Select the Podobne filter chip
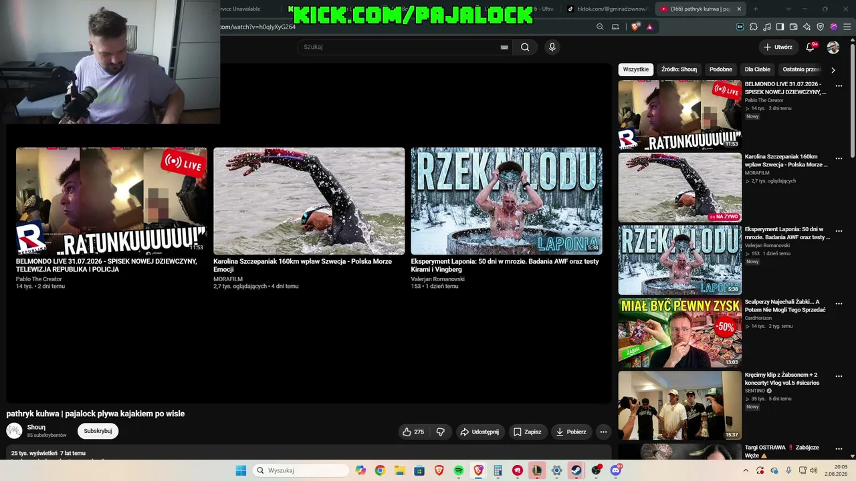This screenshot has width=856, height=481. pyautogui.click(x=721, y=69)
